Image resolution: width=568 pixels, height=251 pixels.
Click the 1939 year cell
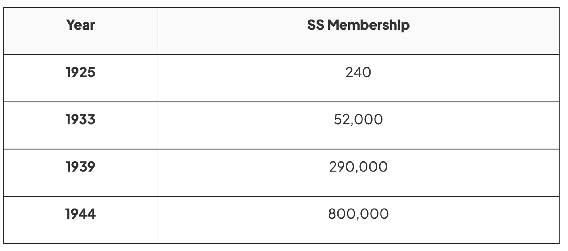coord(80,167)
